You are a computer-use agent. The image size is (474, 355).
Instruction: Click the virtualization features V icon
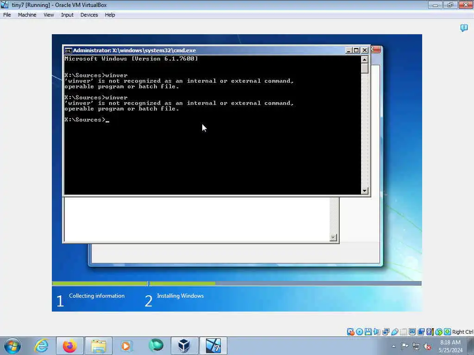430,332
